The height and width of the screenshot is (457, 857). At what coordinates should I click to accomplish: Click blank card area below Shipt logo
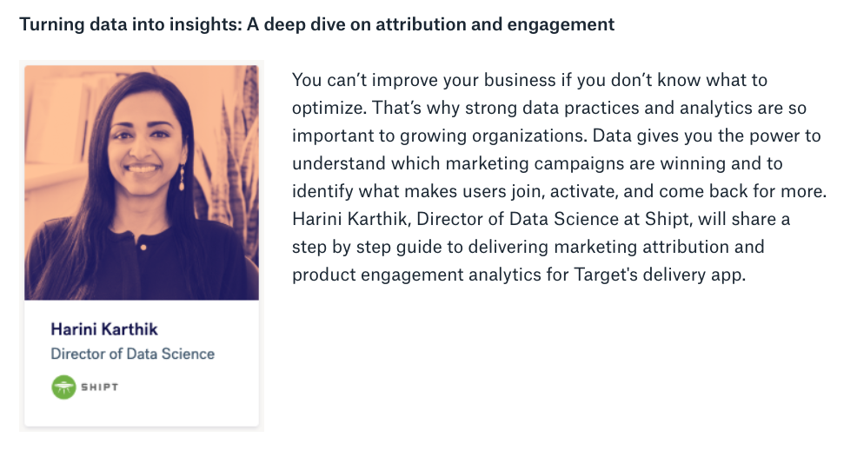click(142, 414)
